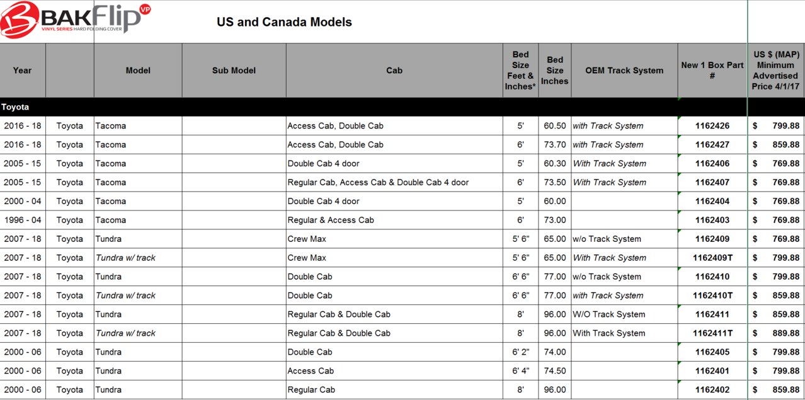Click the OEM Track System header
This screenshot has width=805, height=400.
[624, 71]
